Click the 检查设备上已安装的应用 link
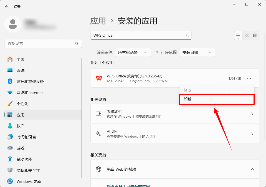The width and height of the screenshot is (266, 187). click(128, 185)
